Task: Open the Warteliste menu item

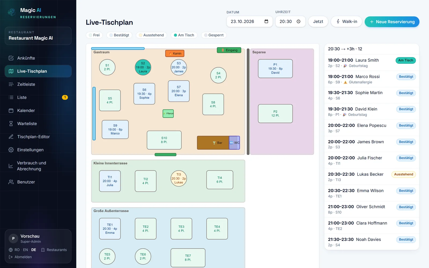Action: pyautogui.click(x=38, y=124)
